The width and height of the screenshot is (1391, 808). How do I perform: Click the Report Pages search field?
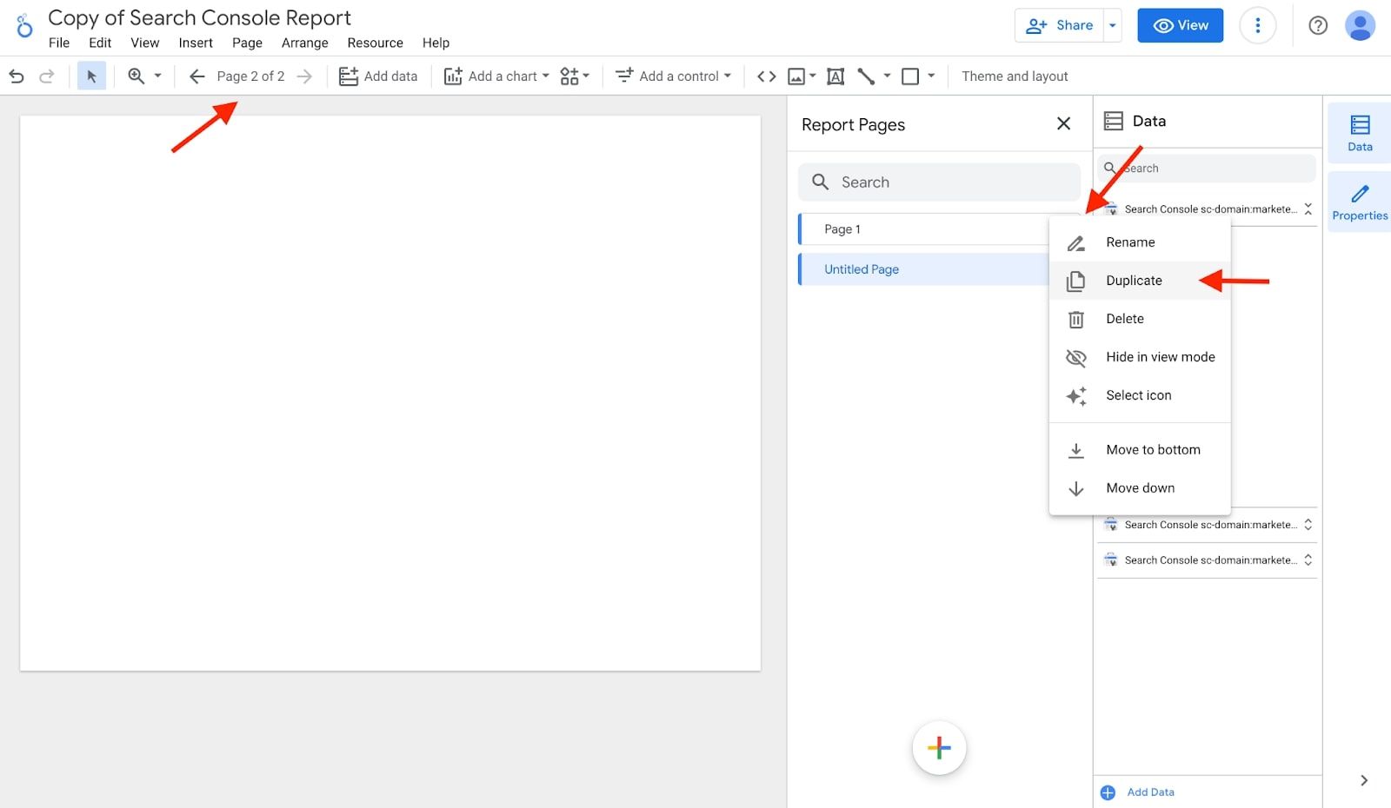pos(939,182)
